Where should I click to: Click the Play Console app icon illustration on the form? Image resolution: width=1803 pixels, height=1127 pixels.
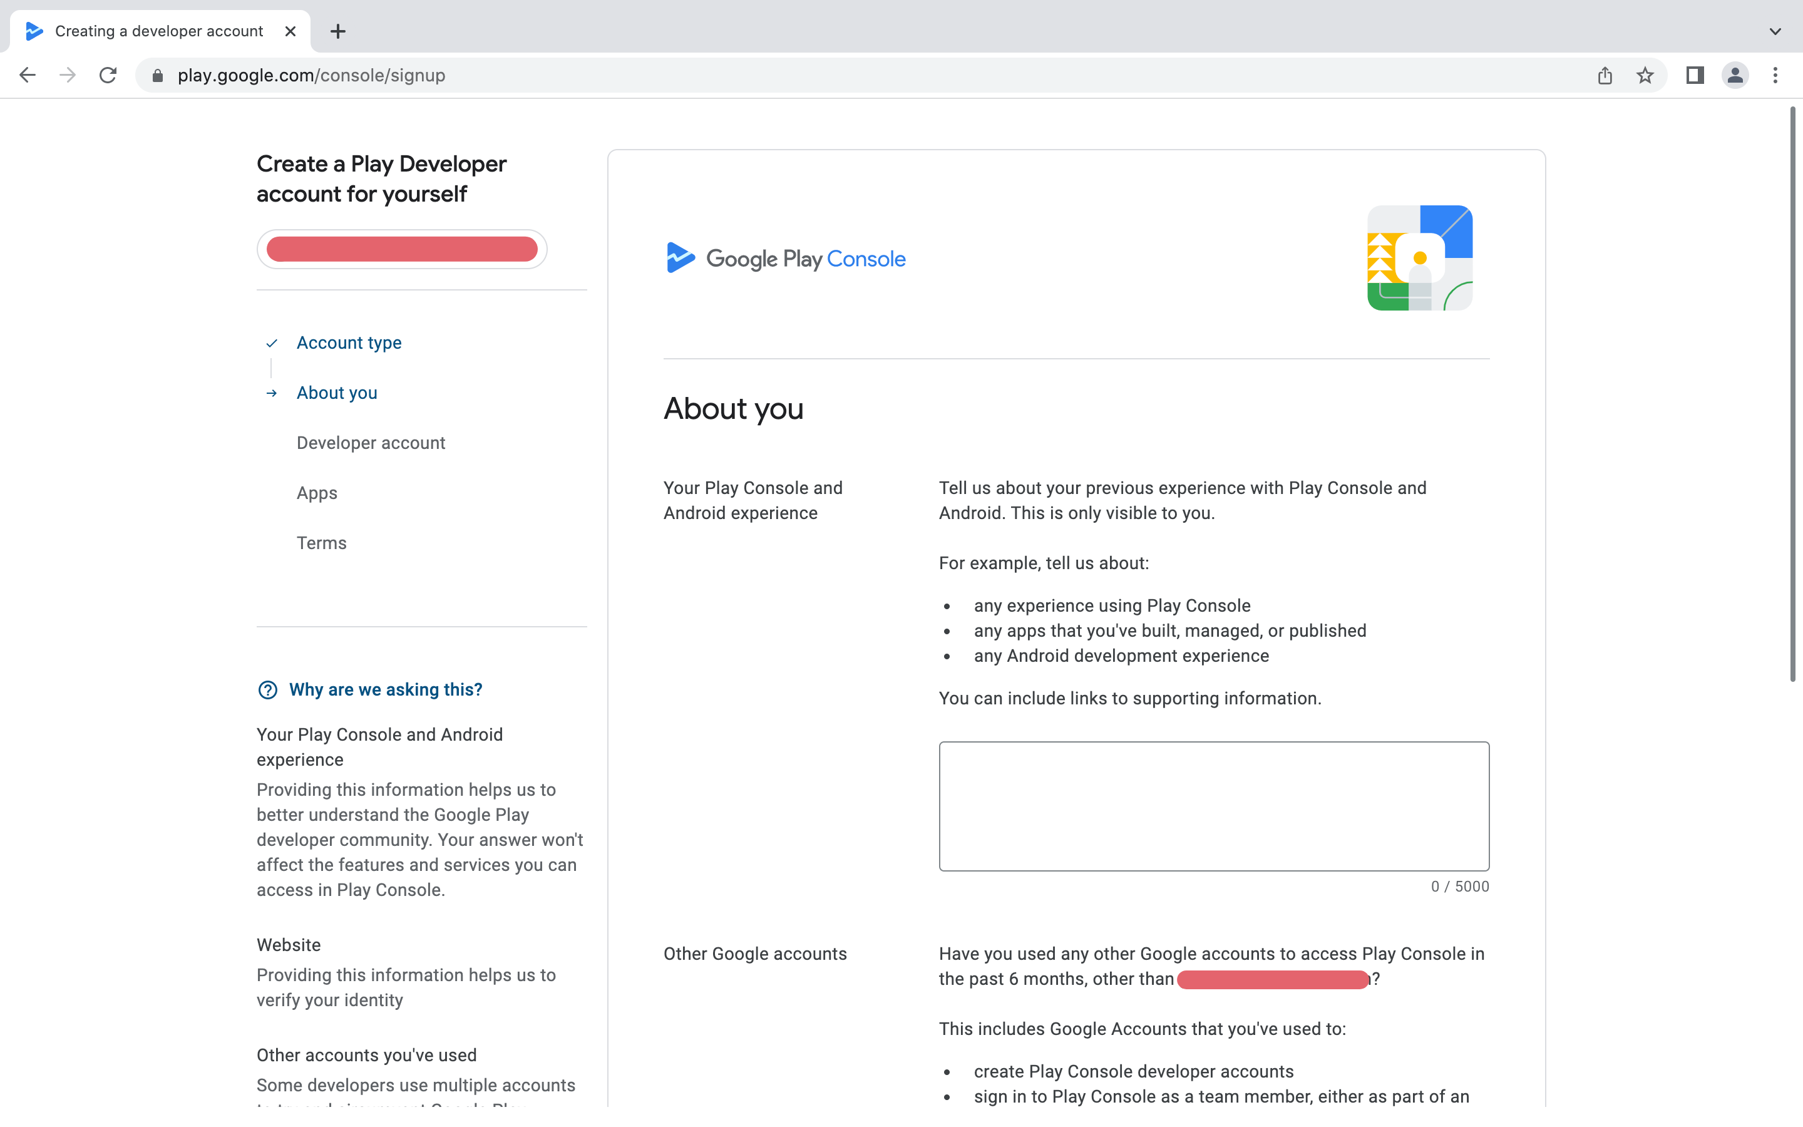pos(1419,258)
